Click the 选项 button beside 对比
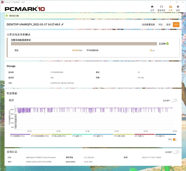Image resolution: width=186 pixels, height=171 pixels. point(168,25)
